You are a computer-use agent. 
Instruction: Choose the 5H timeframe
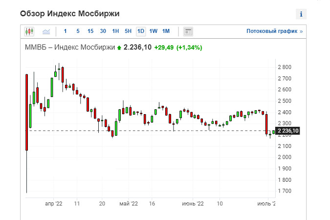[x=128, y=31]
